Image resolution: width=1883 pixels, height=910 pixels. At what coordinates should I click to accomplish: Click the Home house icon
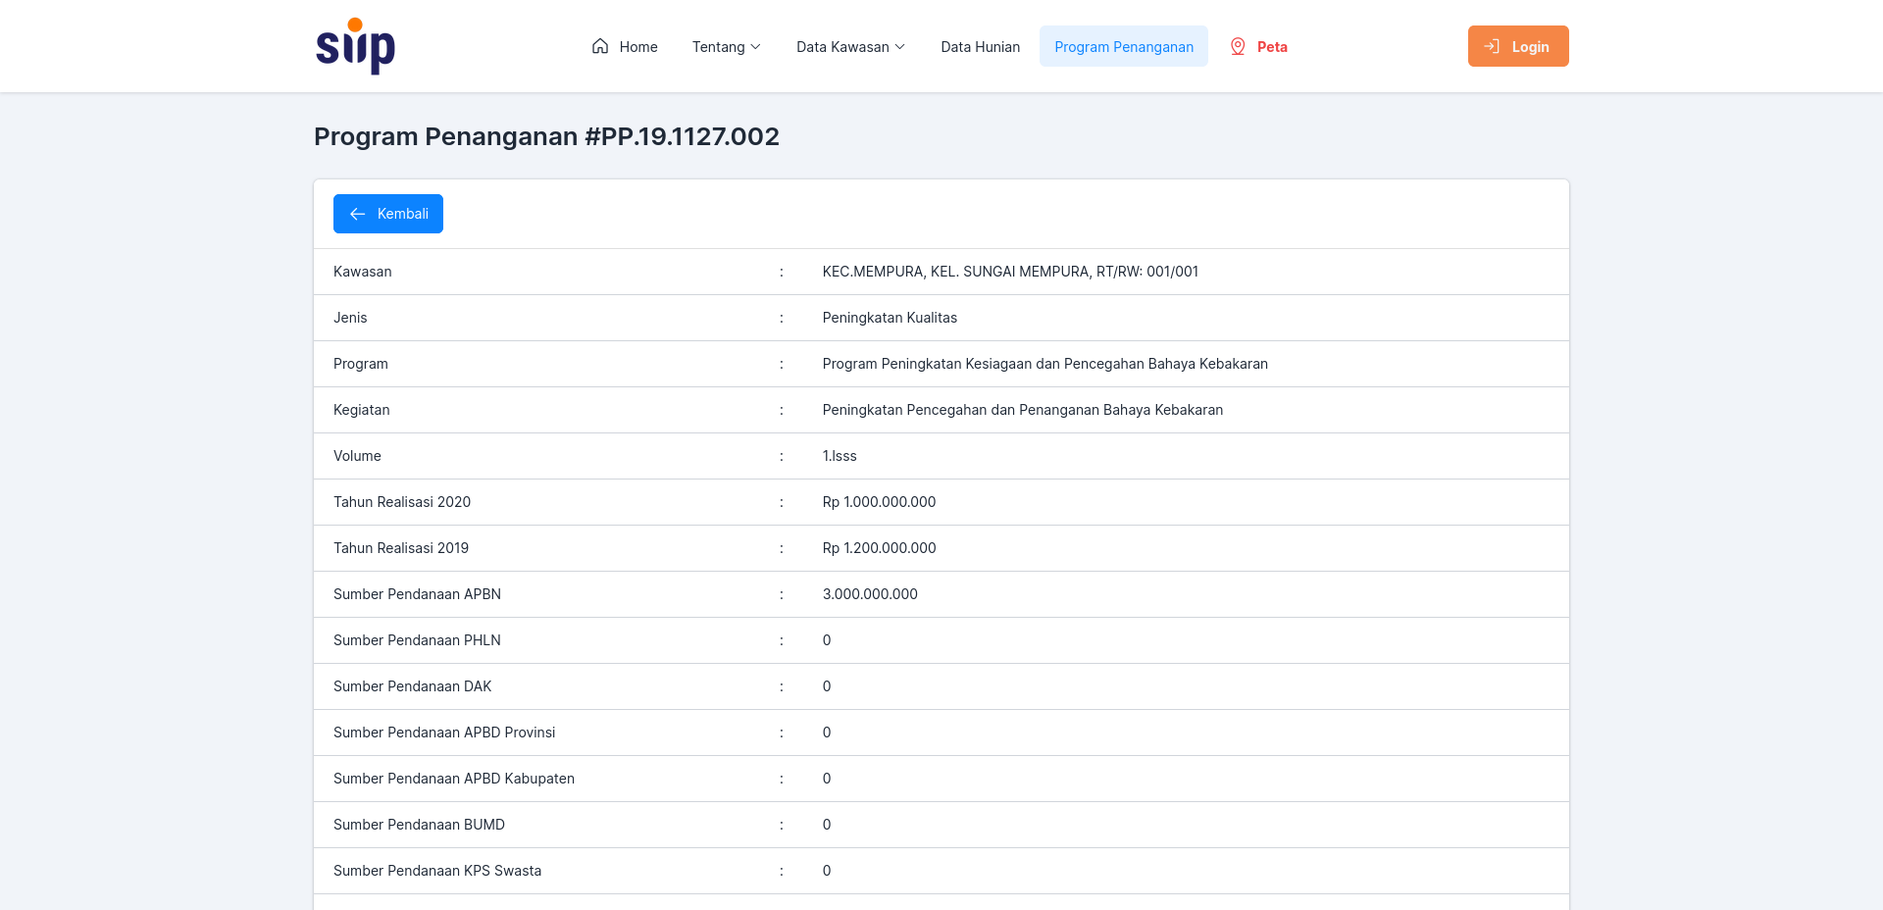600,46
